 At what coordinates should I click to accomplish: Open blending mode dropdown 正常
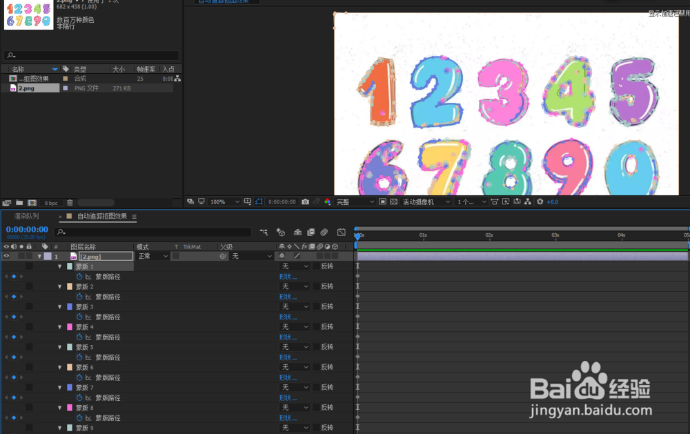pyautogui.click(x=152, y=256)
